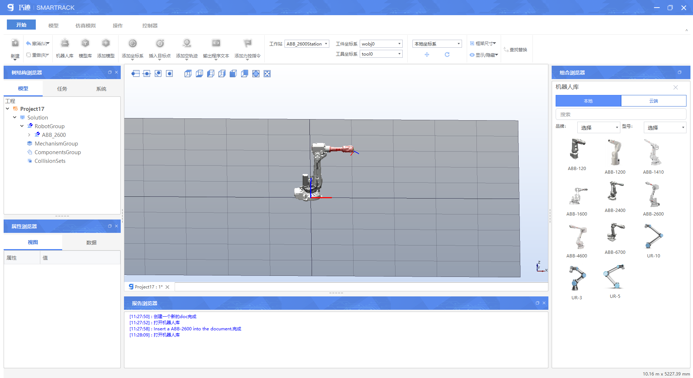Float the 属性浏览器 panel

pos(110,226)
